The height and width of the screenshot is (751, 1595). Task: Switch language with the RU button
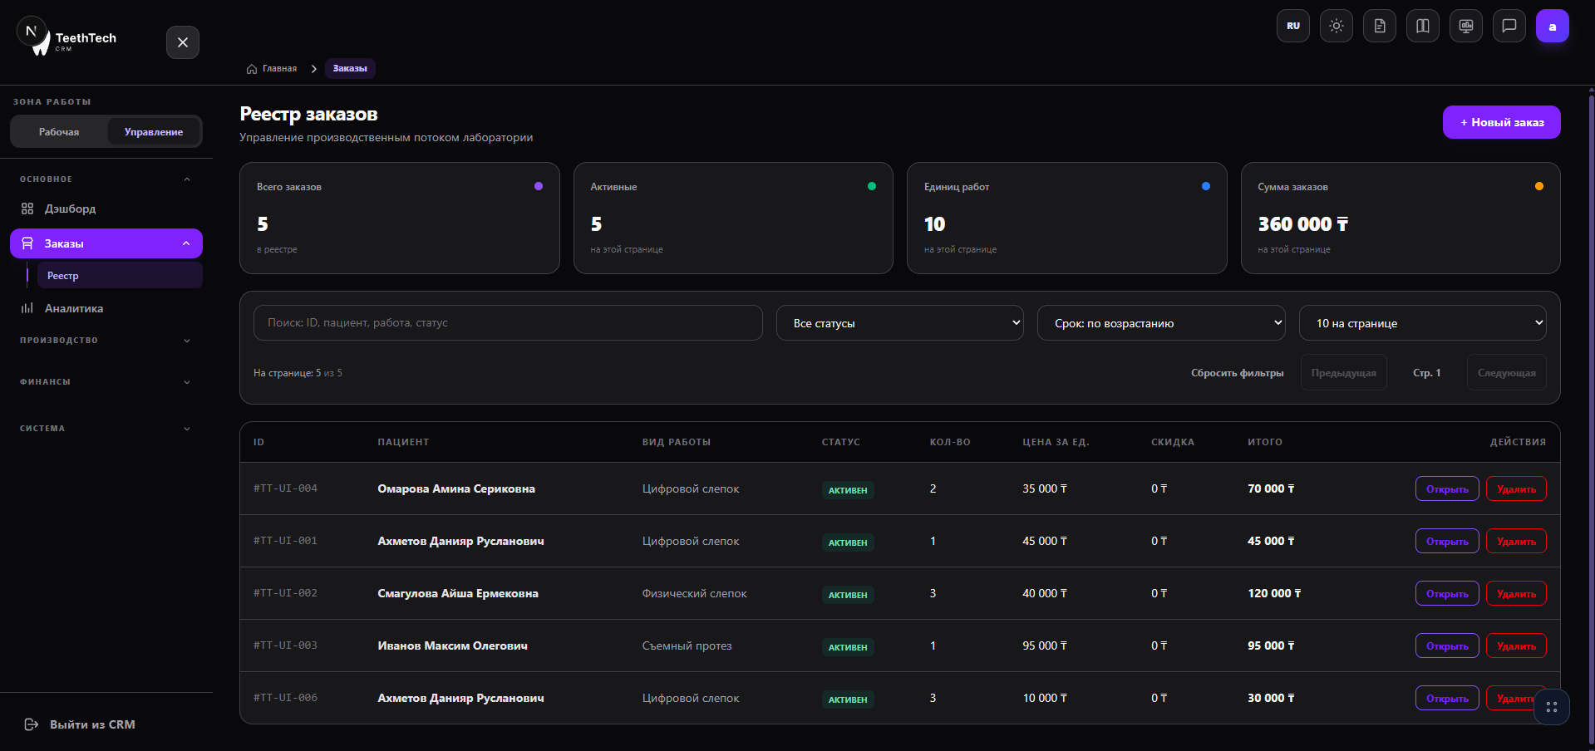click(x=1293, y=26)
